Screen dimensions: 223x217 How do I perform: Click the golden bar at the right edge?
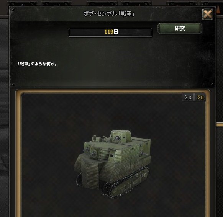tap(220, 125)
